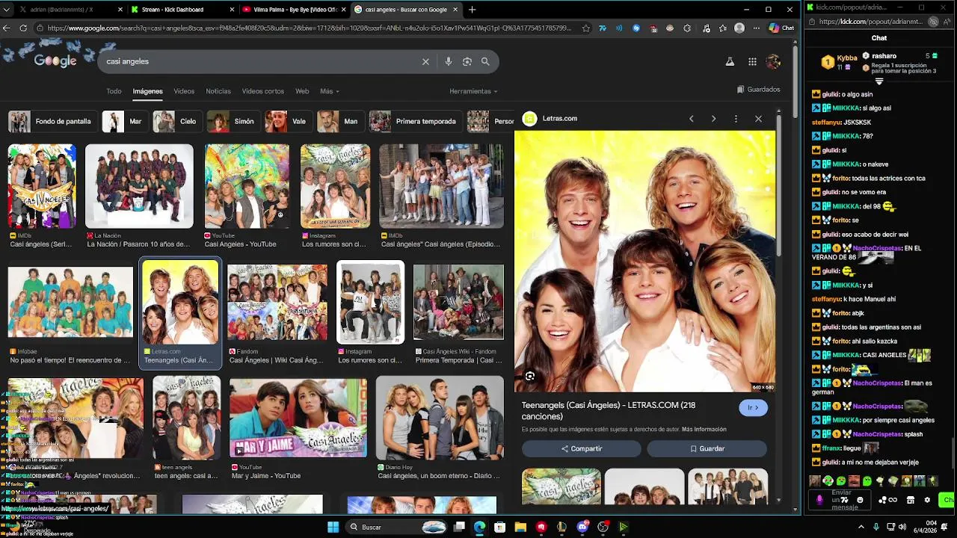Switch to the Todo results tab
957x538 pixels.
114,91
